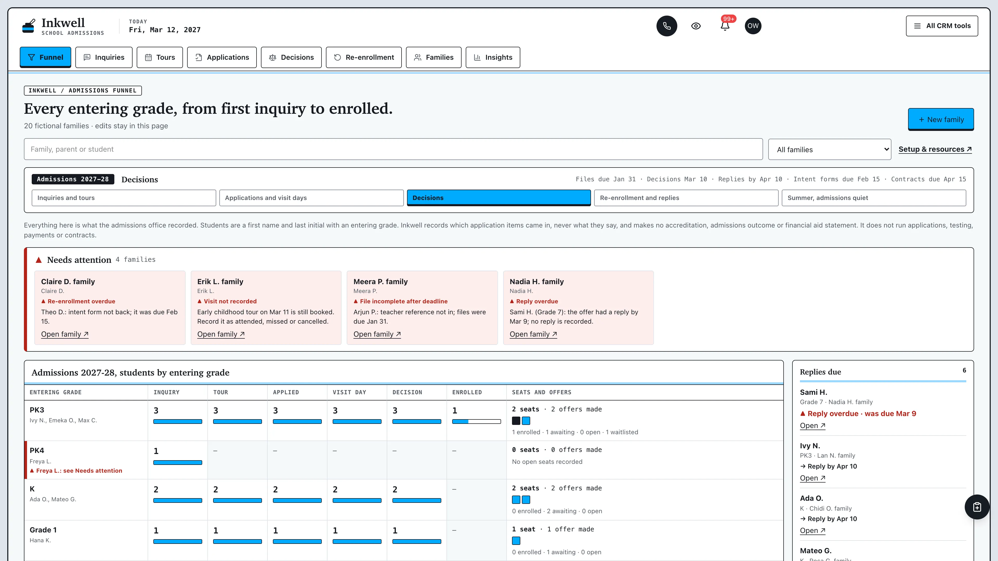Image resolution: width=998 pixels, height=561 pixels.
Task: Open family link for Claire D.
Action: click(x=65, y=334)
